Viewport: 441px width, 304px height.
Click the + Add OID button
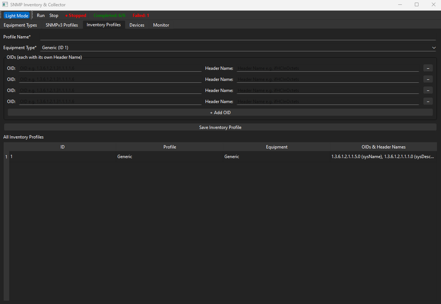[220, 112]
